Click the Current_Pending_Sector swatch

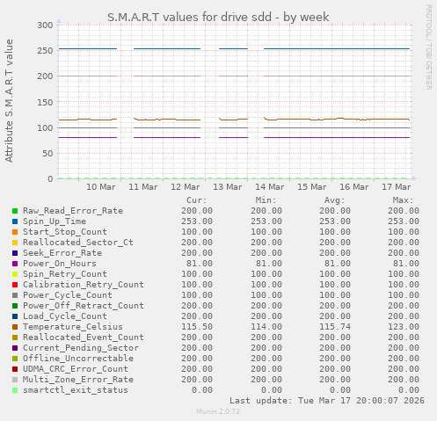click(15, 348)
